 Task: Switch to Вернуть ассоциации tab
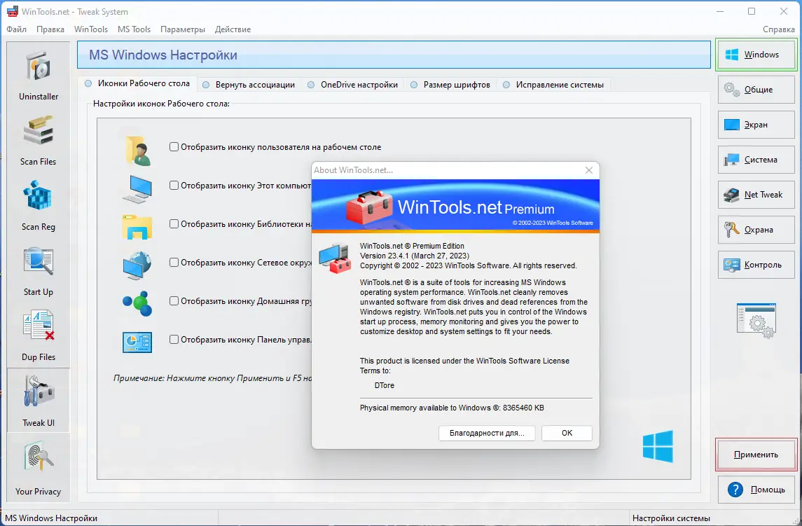click(249, 85)
